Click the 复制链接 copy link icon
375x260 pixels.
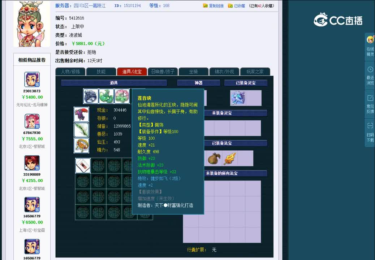[x=205, y=5]
